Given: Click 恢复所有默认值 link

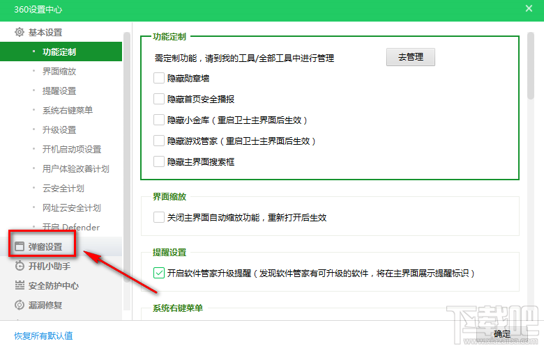Looking at the screenshot, I should (x=43, y=335).
